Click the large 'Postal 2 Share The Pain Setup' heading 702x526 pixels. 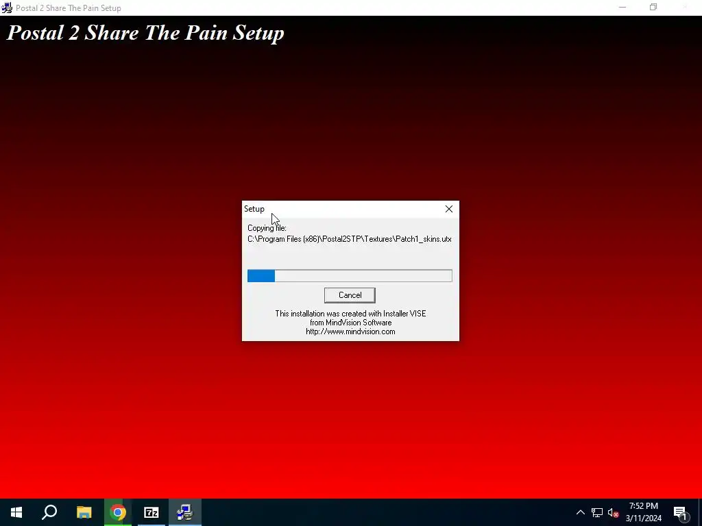(x=145, y=33)
